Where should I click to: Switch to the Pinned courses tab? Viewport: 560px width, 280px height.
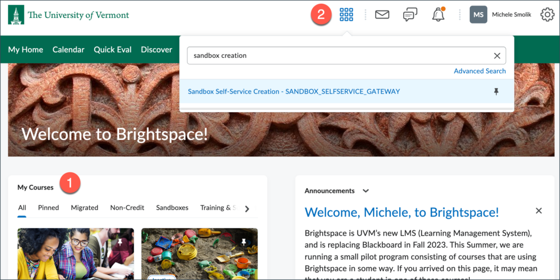click(x=49, y=208)
